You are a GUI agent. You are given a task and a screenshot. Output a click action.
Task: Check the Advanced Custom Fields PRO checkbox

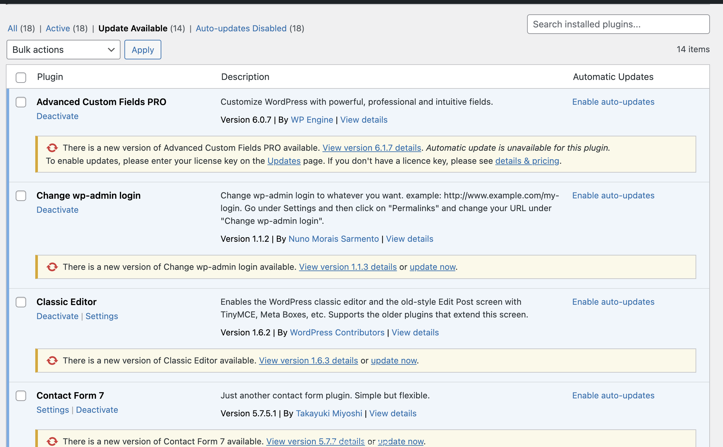21,102
